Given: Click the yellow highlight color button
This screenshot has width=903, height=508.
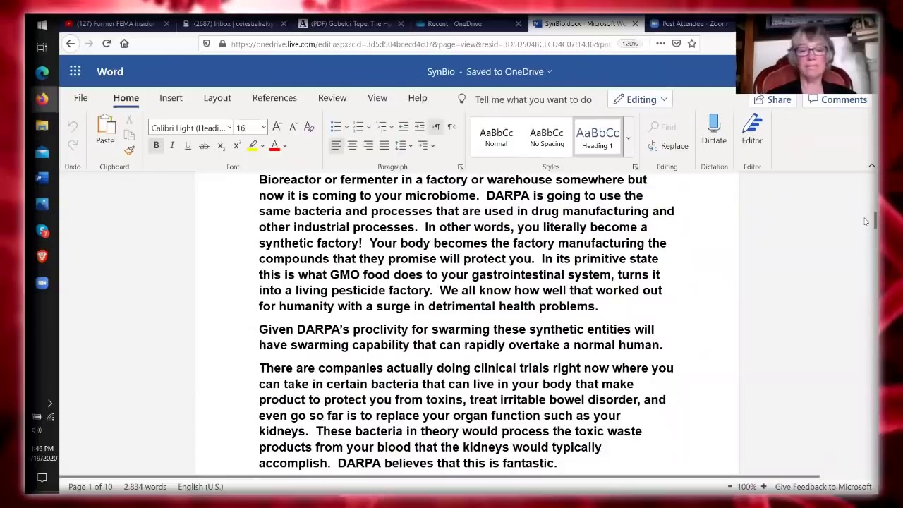Looking at the screenshot, I should (x=253, y=145).
